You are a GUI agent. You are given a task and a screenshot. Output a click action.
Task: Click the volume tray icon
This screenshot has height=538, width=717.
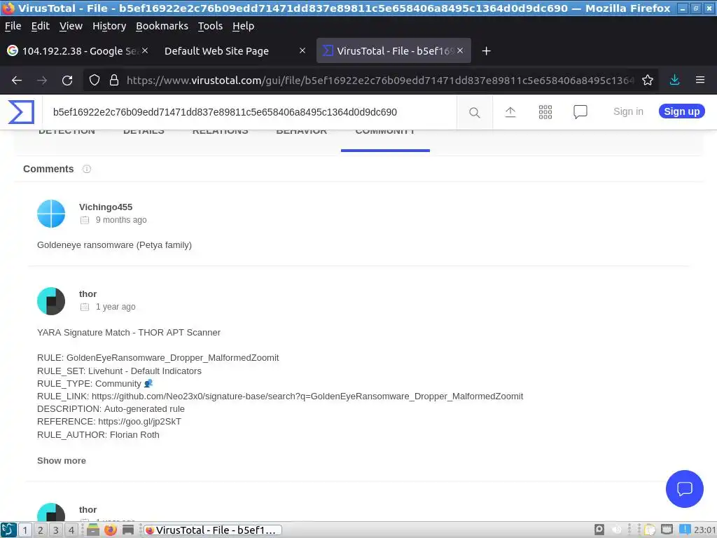(617, 530)
